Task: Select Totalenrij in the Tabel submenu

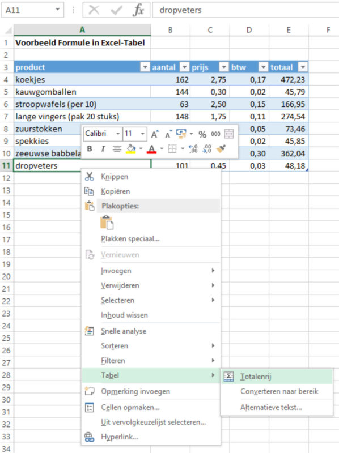Action: click(277, 377)
